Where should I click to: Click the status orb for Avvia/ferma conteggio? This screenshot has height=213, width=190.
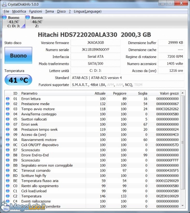click(x=8, y=114)
